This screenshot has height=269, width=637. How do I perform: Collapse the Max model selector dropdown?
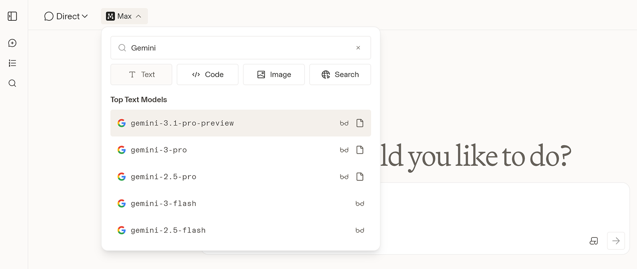[124, 16]
